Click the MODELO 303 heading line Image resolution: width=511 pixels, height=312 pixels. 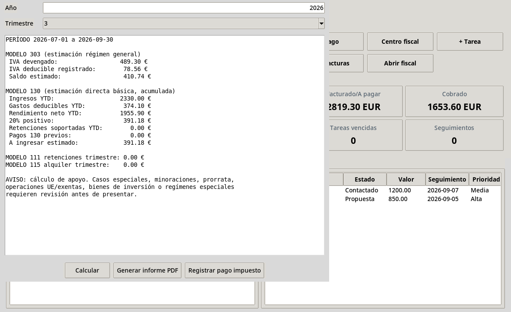73,54
